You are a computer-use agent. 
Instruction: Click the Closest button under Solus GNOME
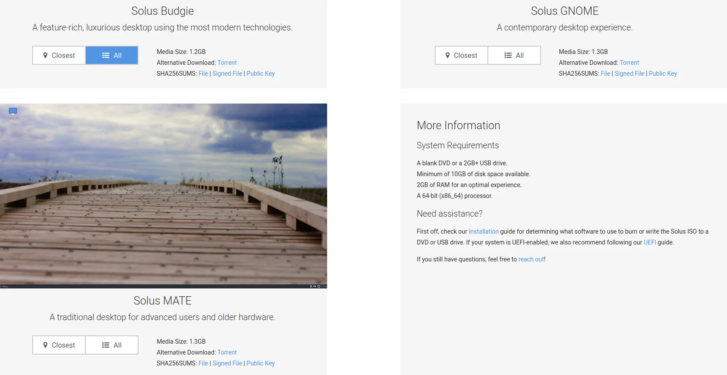pos(462,55)
